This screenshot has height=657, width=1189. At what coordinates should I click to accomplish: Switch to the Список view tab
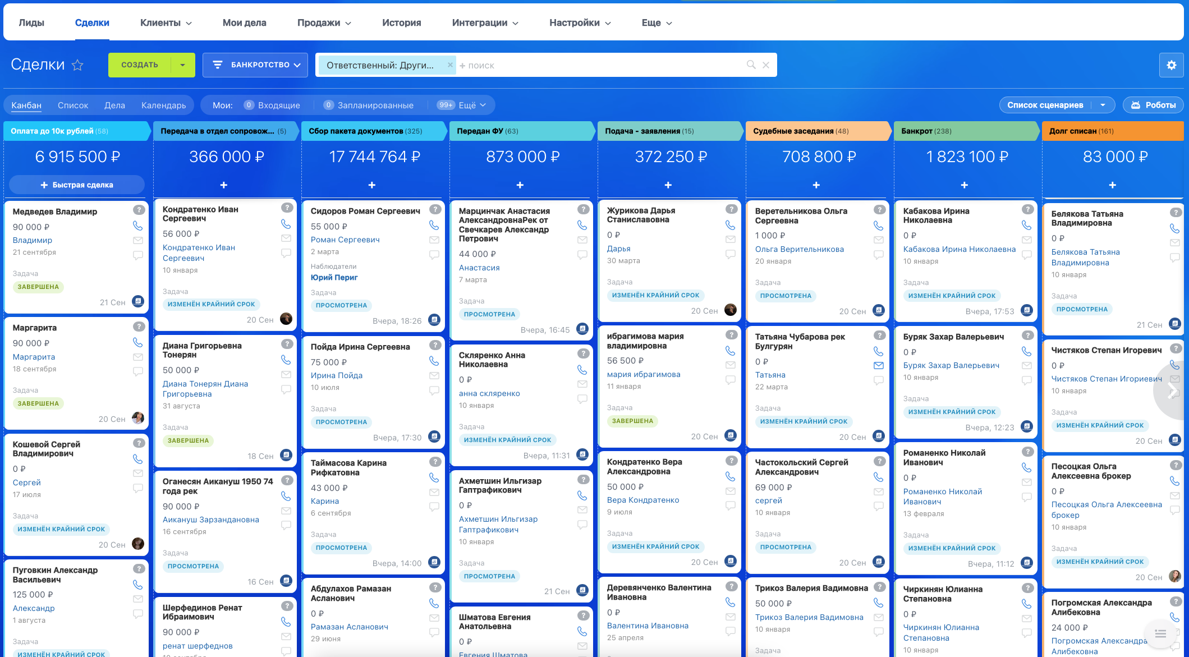pyautogui.click(x=73, y=105)
